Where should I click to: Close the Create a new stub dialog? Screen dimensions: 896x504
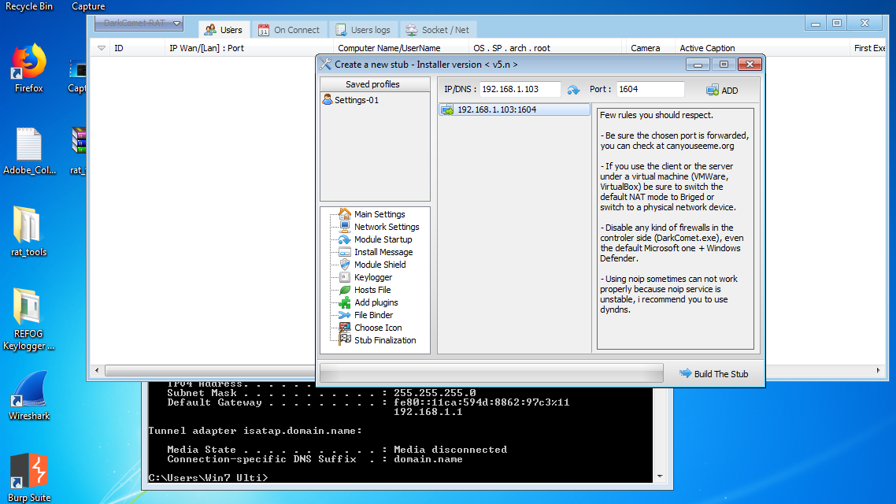pyautogui.click(x=750, y=65)
